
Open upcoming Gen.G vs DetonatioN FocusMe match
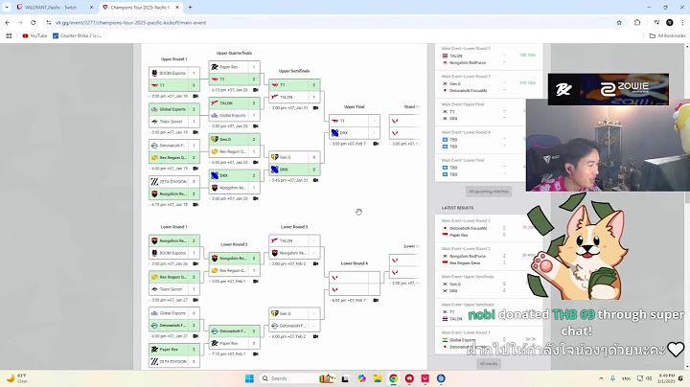[x=489, y=83]
